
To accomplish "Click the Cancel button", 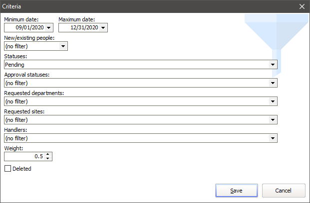I will point(284,191).
